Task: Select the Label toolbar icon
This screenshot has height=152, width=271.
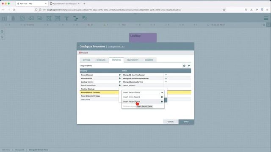Action: (x=85, y=18)
